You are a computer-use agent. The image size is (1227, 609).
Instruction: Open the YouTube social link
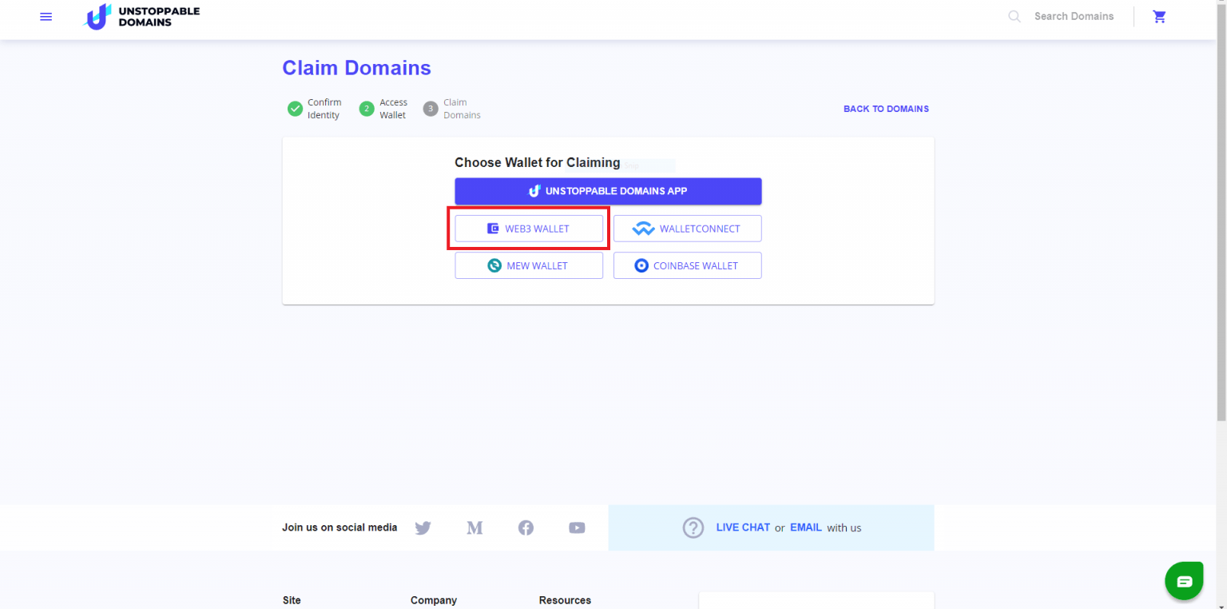pos(577,527)
